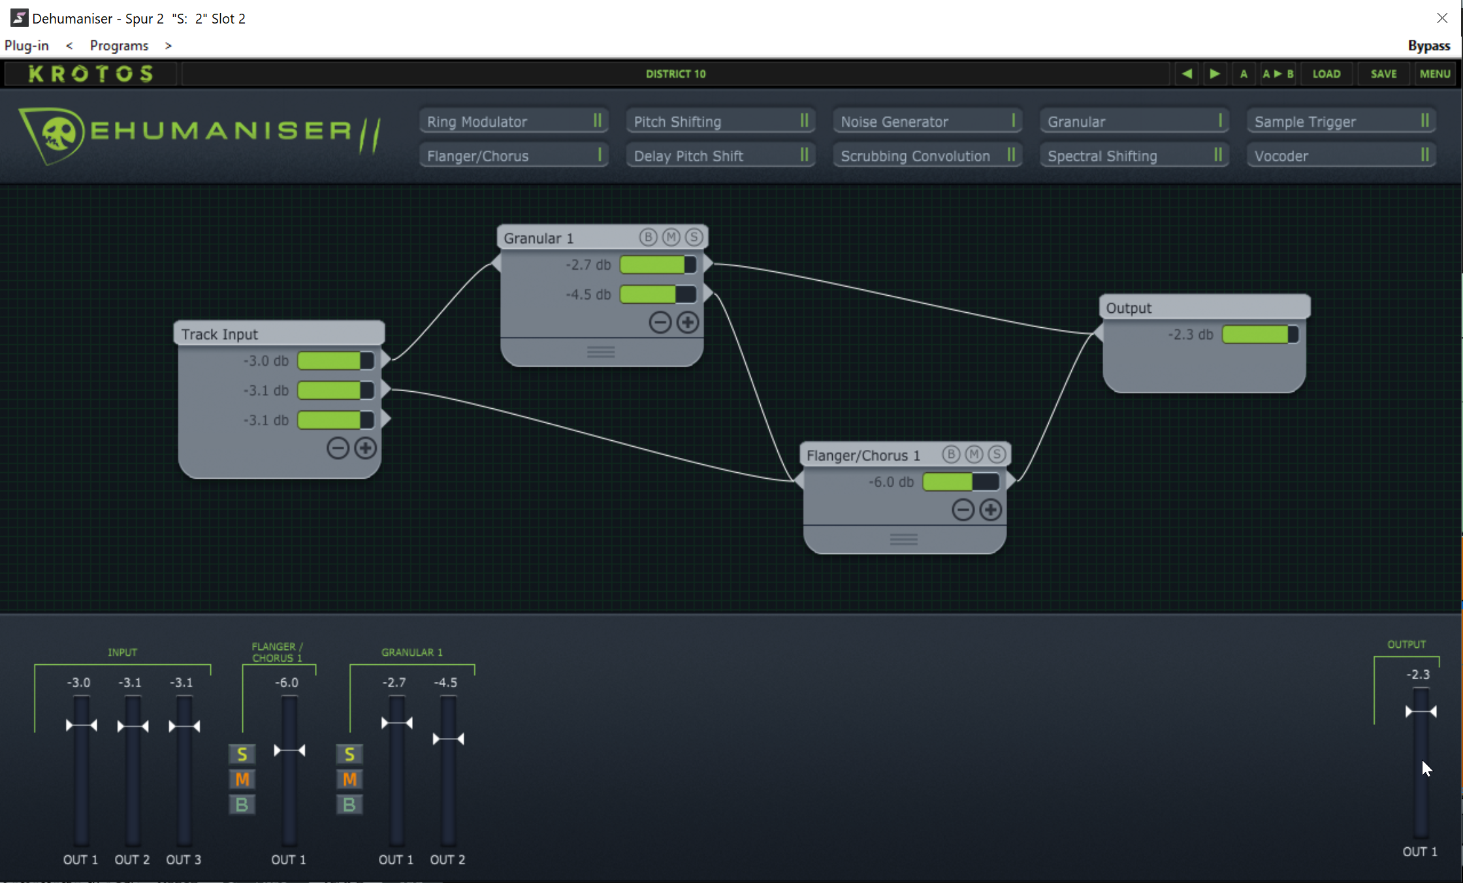Open the Plug-in menu

click(27, 46)
